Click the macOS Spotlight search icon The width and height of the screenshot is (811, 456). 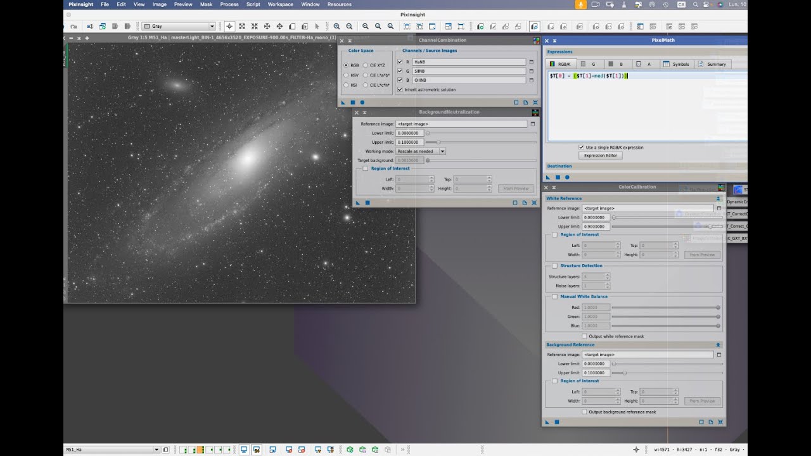click(695, 4)
